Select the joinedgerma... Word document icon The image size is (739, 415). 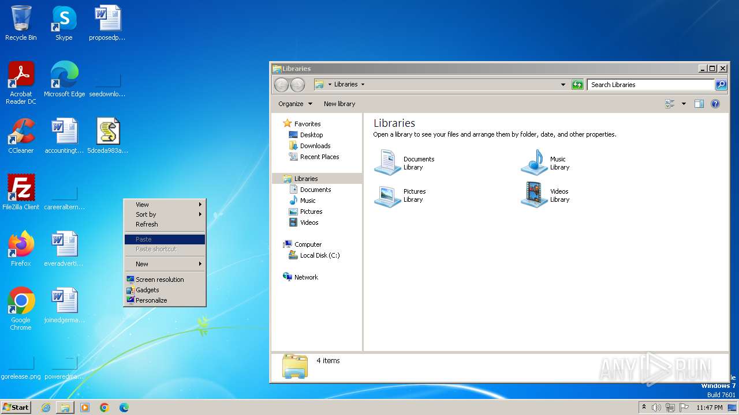64,305
